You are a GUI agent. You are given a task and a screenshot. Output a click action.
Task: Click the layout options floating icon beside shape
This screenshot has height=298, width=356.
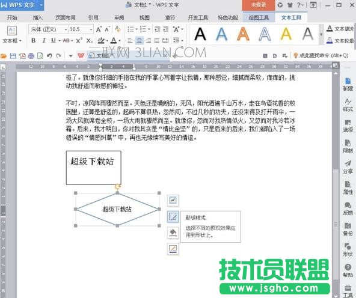coord(173,201)
